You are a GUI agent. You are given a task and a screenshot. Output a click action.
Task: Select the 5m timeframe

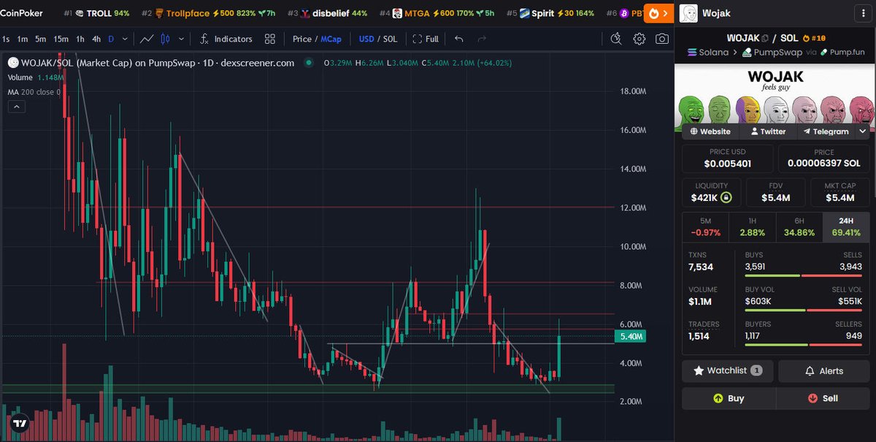pyautogui.click(x=41, y=39)
